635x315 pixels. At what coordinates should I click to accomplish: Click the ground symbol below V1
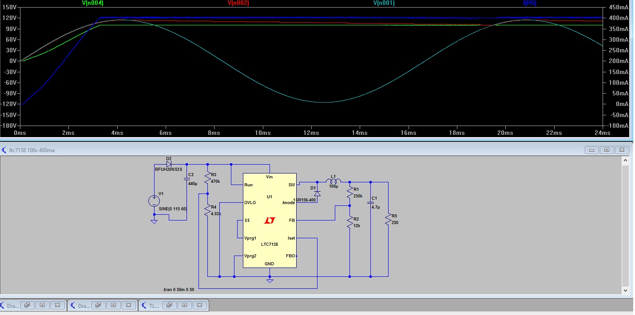click(154, 221)
